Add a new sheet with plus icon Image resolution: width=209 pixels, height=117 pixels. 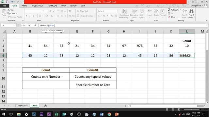coord(45,106)
